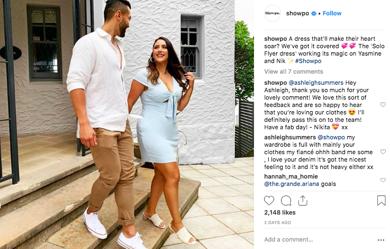
Task: Follow the showpo account
Action: [x=332, y=13]
